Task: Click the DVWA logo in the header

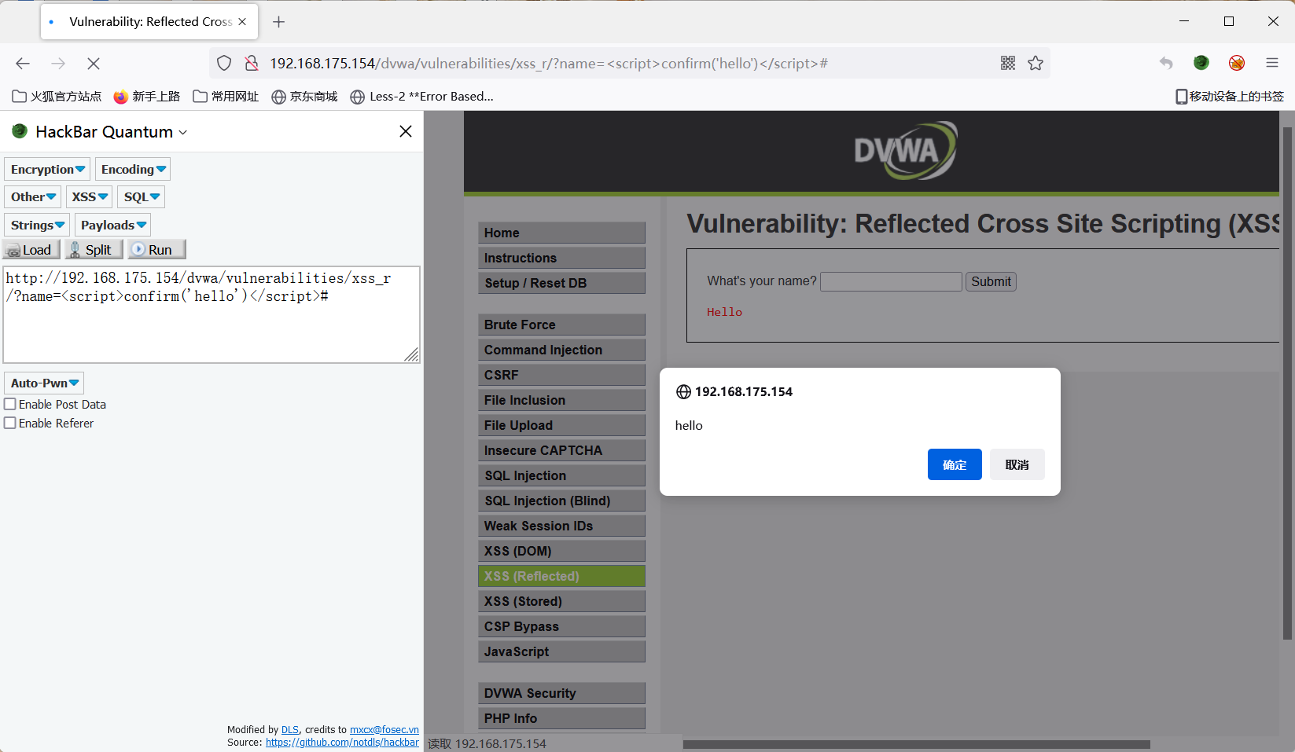Action: [905, 150]
